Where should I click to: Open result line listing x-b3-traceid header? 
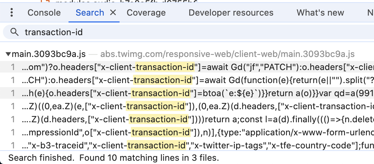(197, 145)
